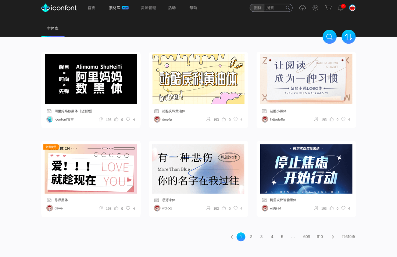Screen dimensions: 397x257
Task: Like the 阿里妈妈数黑体 card with thumbs-up
Action: [116, 120]
